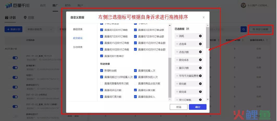Click plan name 直播直播1
The height and width of the screenshot is (121, 277).
[x=31, y=65]
